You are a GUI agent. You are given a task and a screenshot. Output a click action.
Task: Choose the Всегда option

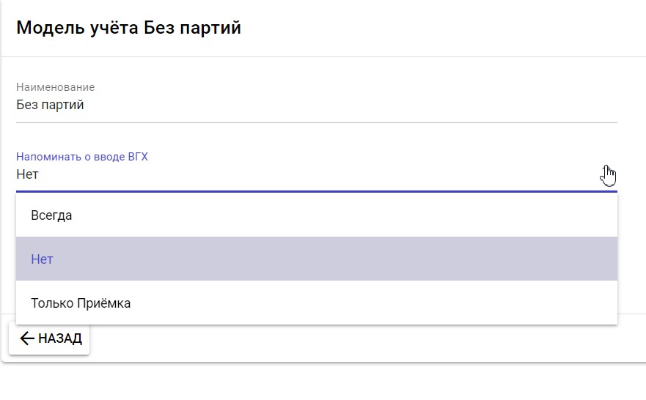click(x=51, y=215)
